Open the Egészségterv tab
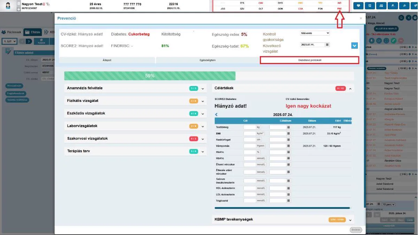Viewport: 418px width, 235px height. pos(207,60)
